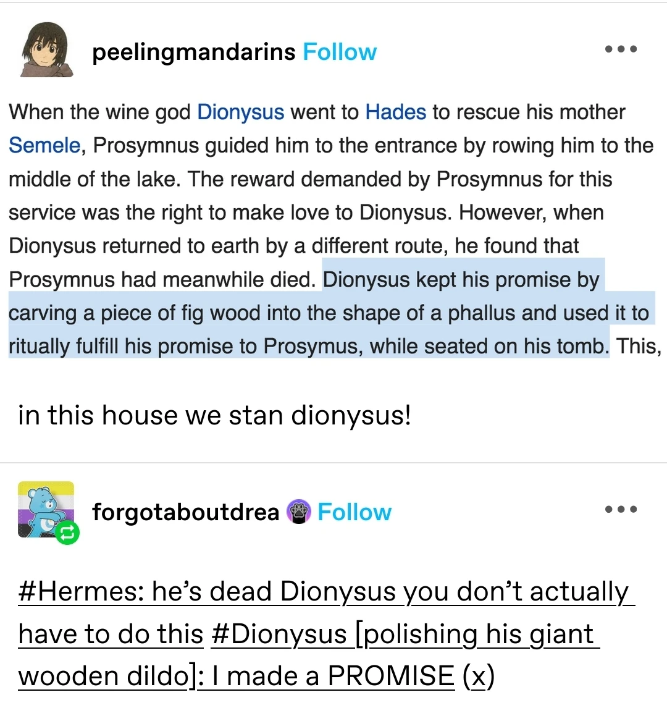667x721 pixels.
Task: Click the "have to do this" tag line
Action: coord(111,634)
